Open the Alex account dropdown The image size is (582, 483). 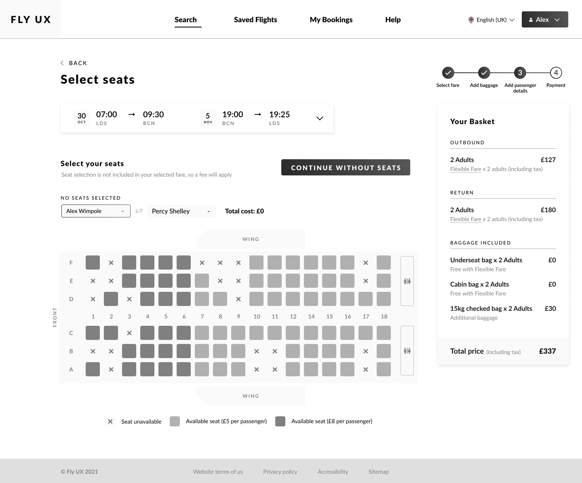545,19
